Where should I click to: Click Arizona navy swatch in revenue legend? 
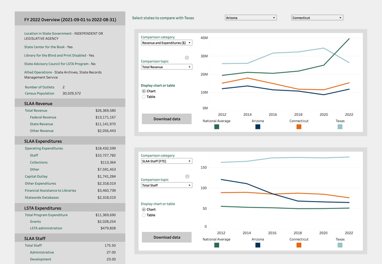pos(258,127)
